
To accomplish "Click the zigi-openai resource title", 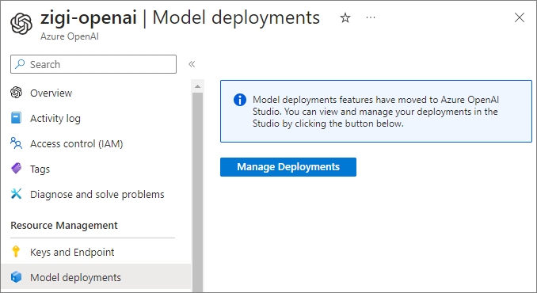I will click(89, 17).
